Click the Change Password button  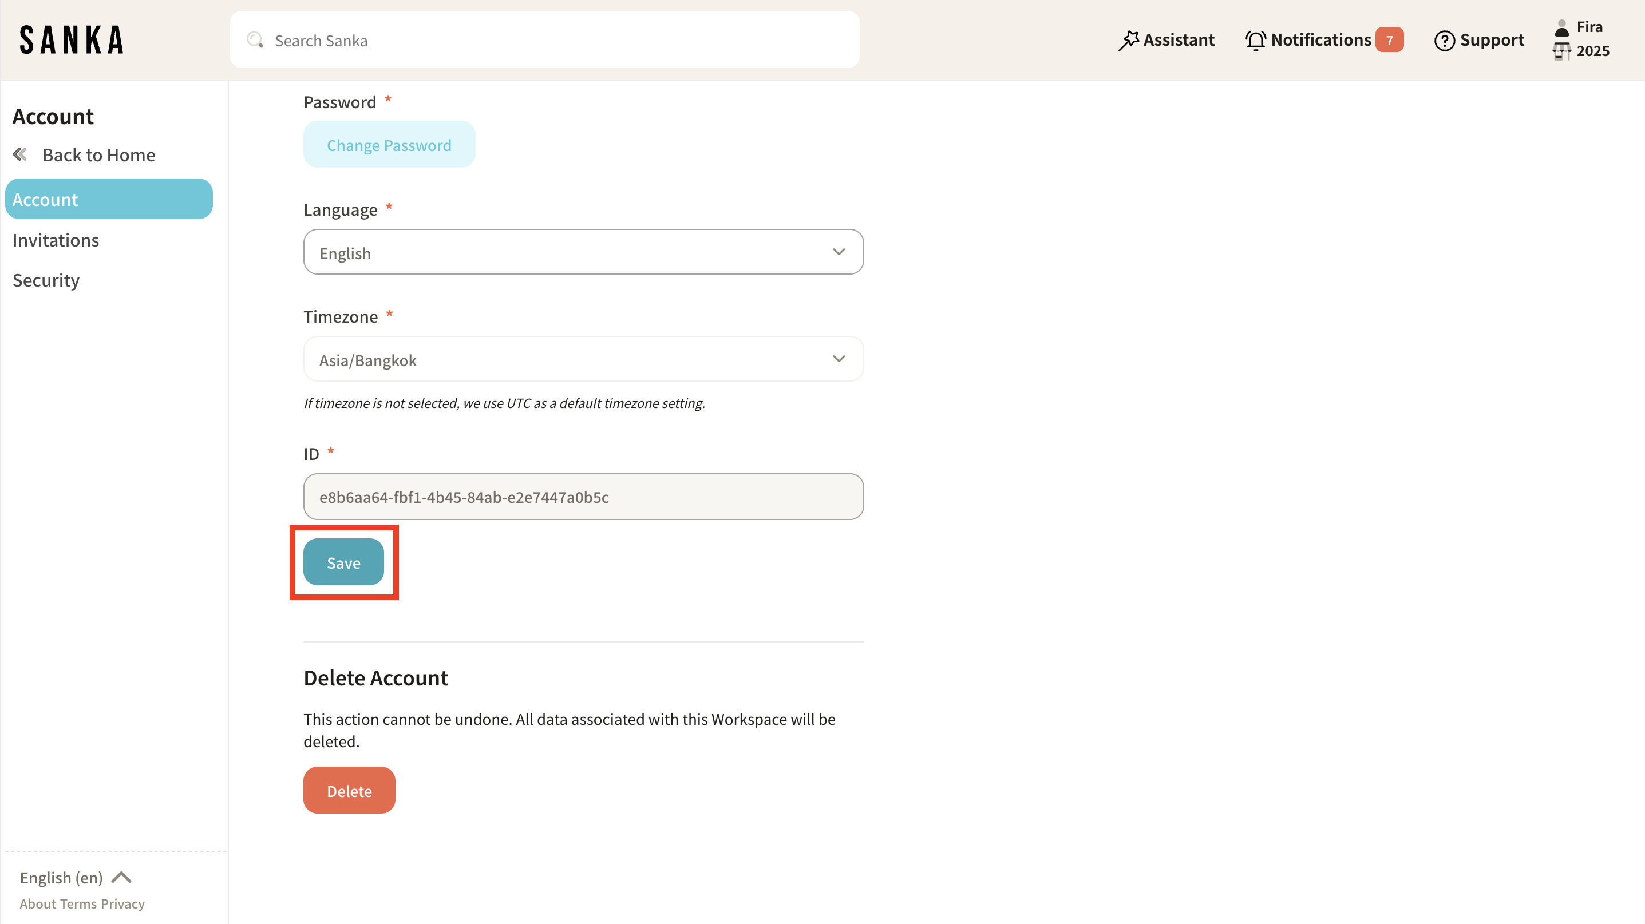coord(389,145)
